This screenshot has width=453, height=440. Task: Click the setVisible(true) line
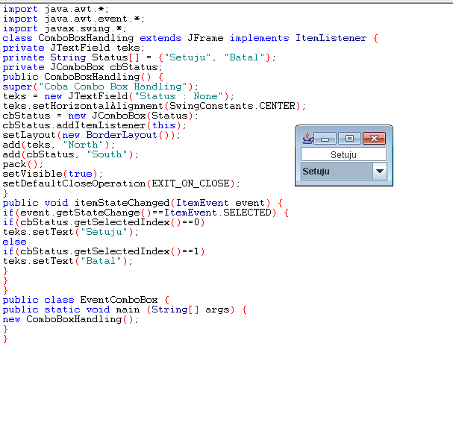pyautogui.click(x=52, y=174)
